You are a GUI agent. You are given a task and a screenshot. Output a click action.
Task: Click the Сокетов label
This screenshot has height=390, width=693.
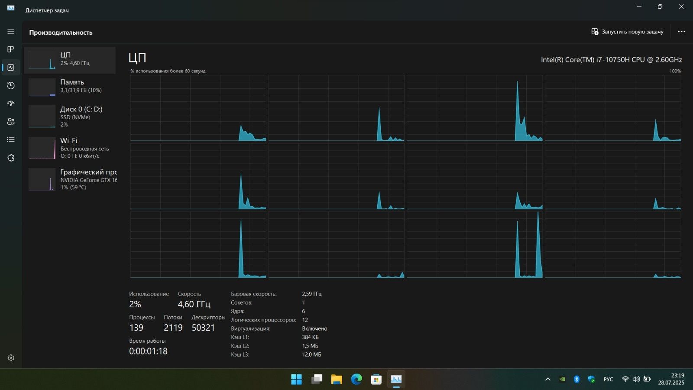[241, 302]
